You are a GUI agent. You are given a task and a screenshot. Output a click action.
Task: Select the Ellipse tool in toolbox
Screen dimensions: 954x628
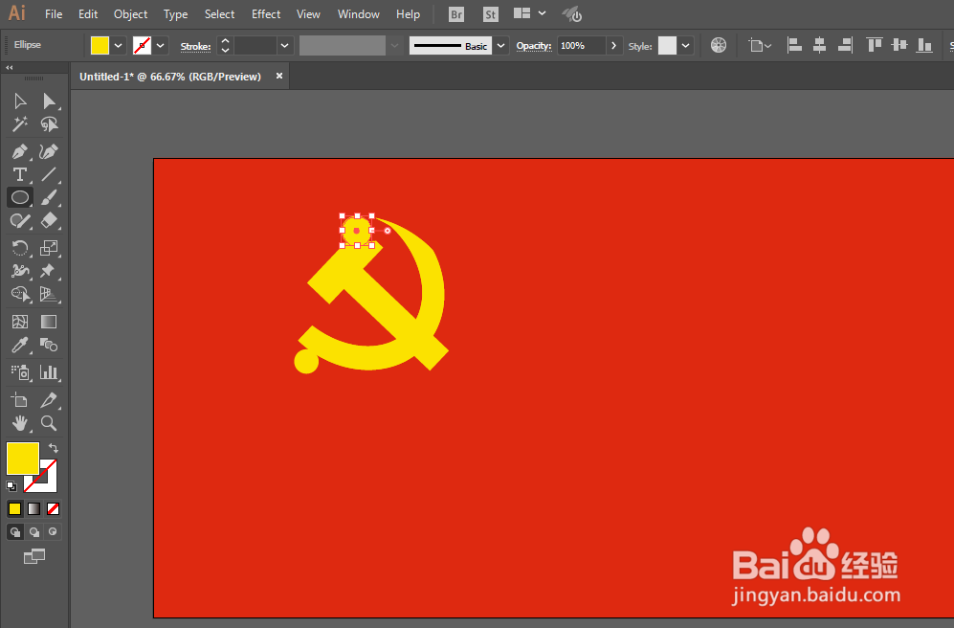(x=19, y=198)
